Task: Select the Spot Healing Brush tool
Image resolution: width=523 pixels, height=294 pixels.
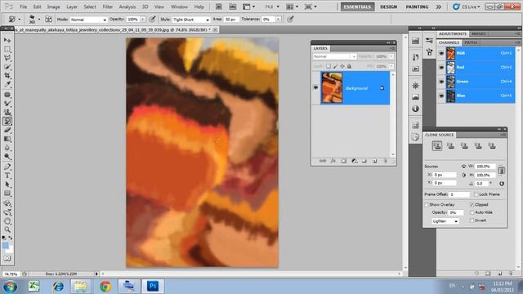Action: (7, 95)
